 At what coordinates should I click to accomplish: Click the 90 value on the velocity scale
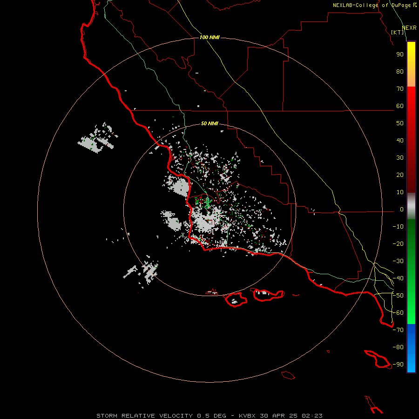tap(400, 54)
